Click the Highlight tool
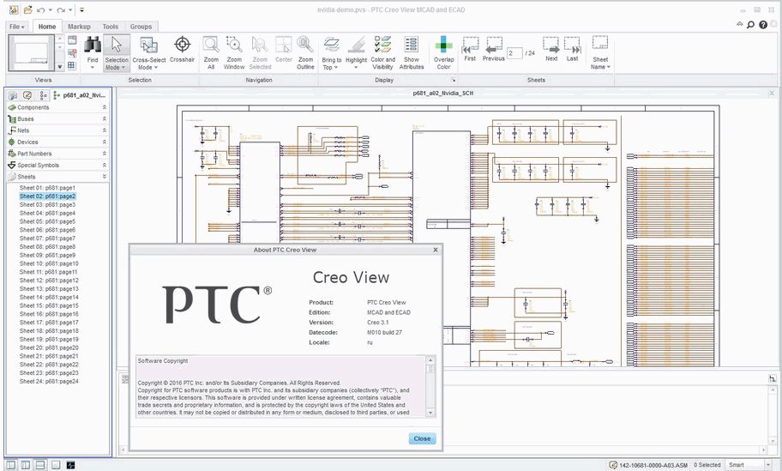The width and height of the screenshot is (782, 471). [356, 45]
